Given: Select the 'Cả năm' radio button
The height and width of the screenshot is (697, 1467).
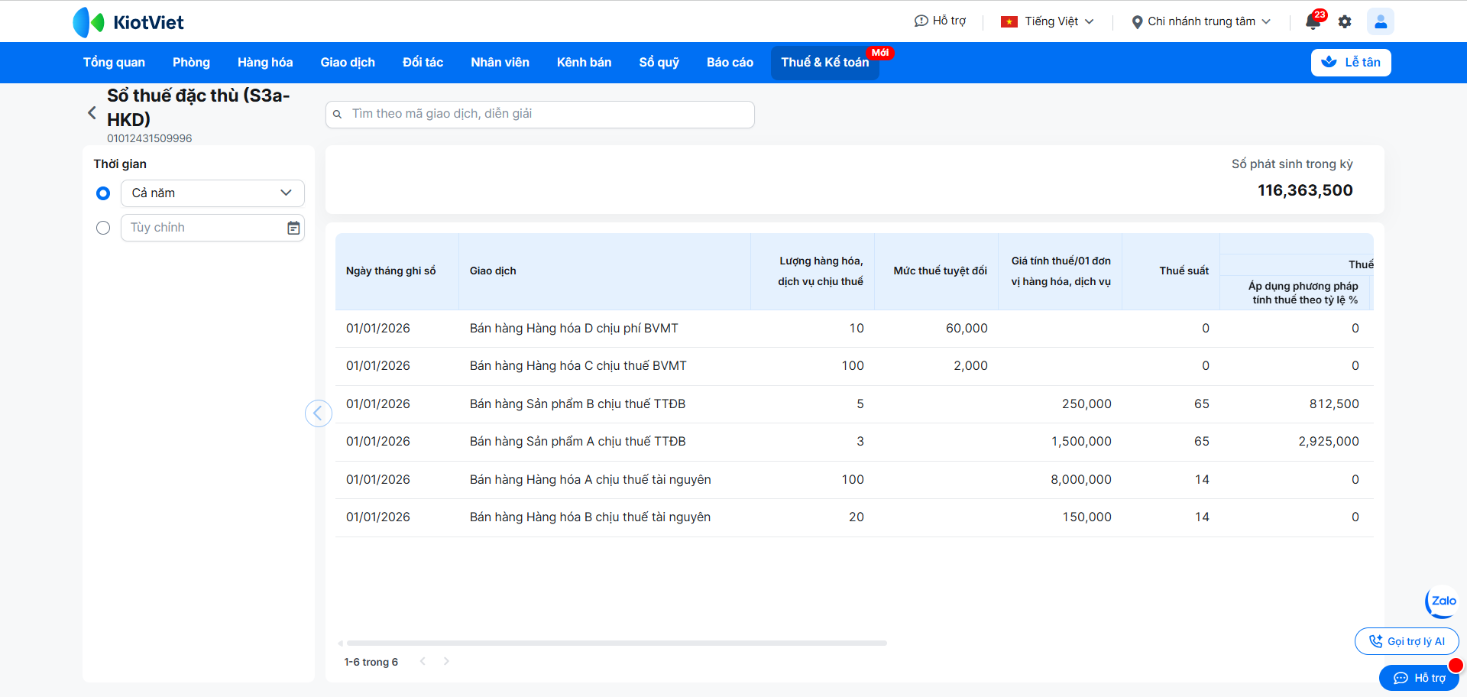Looking at the screenshot, I should click(103, 193).
